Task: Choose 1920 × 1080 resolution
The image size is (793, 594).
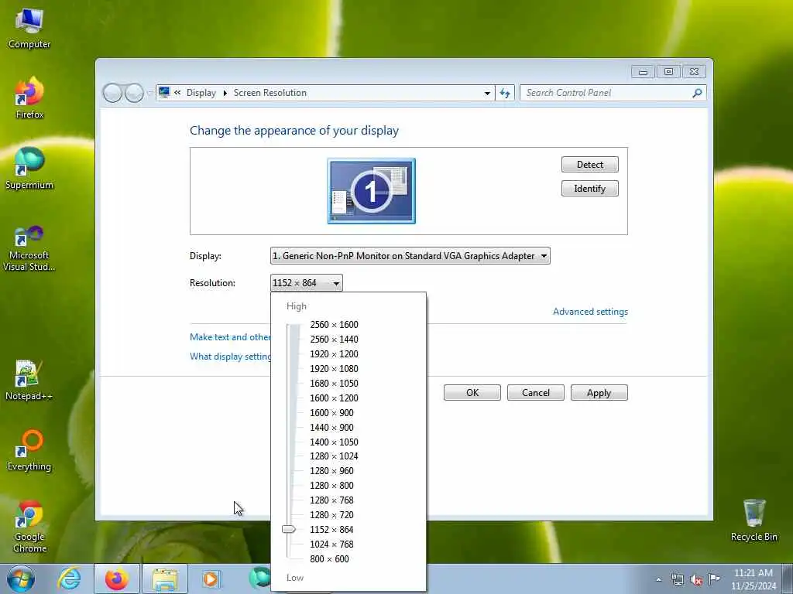Action: (x=335, y=368)
